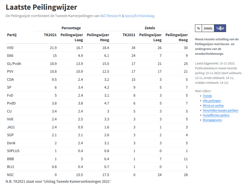
Task: Switch to the Zetels view tab
Action: (208, 28)
